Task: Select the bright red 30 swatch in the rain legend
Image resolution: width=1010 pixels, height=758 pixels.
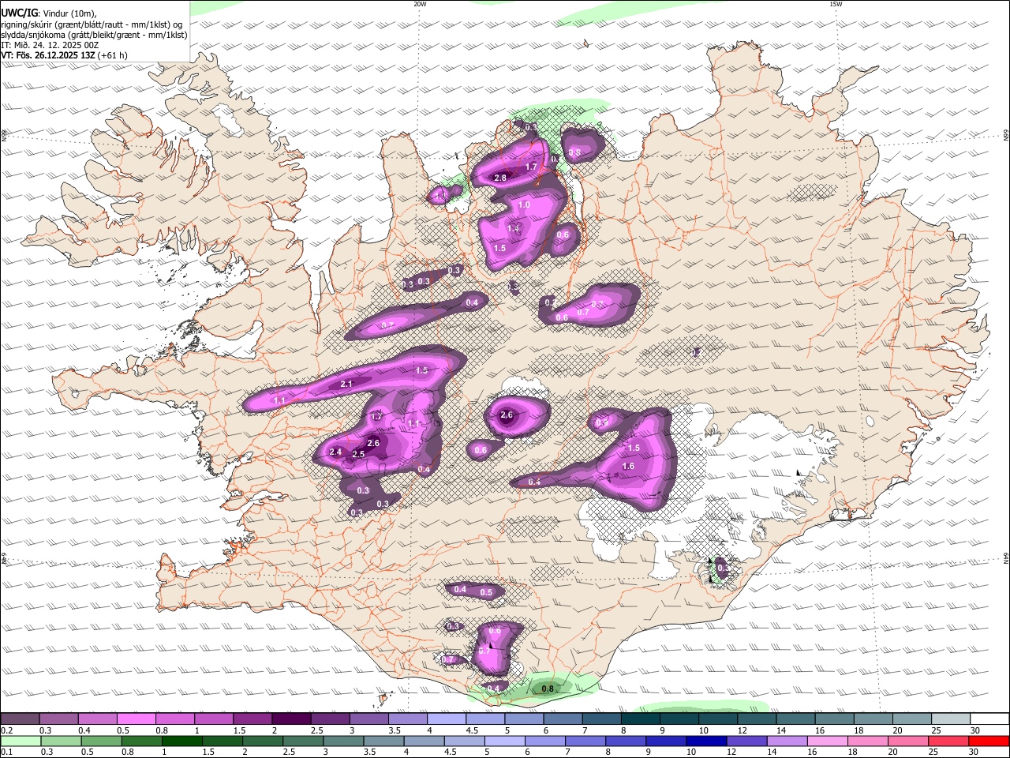Action: pyautogui.click(x=989, y=741)
